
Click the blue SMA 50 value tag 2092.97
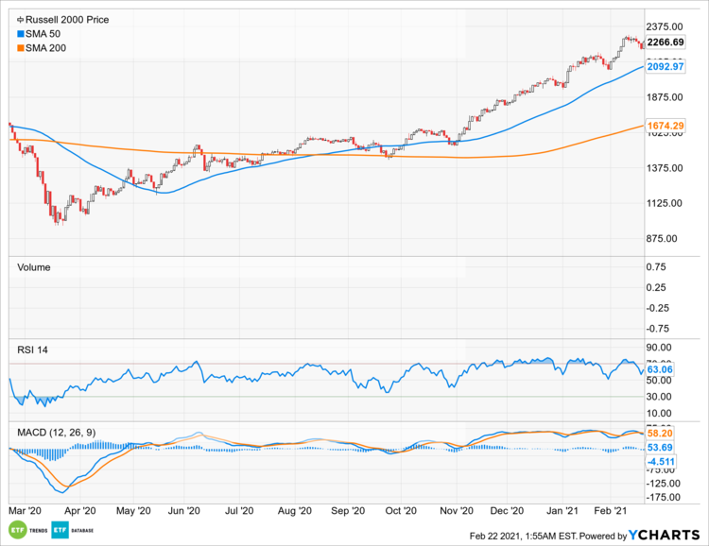coord(665,66)
